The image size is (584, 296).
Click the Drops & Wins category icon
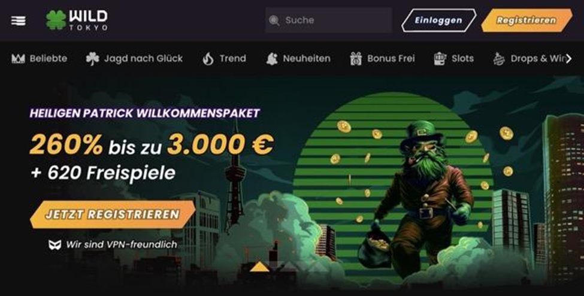(x=499, y=59)
